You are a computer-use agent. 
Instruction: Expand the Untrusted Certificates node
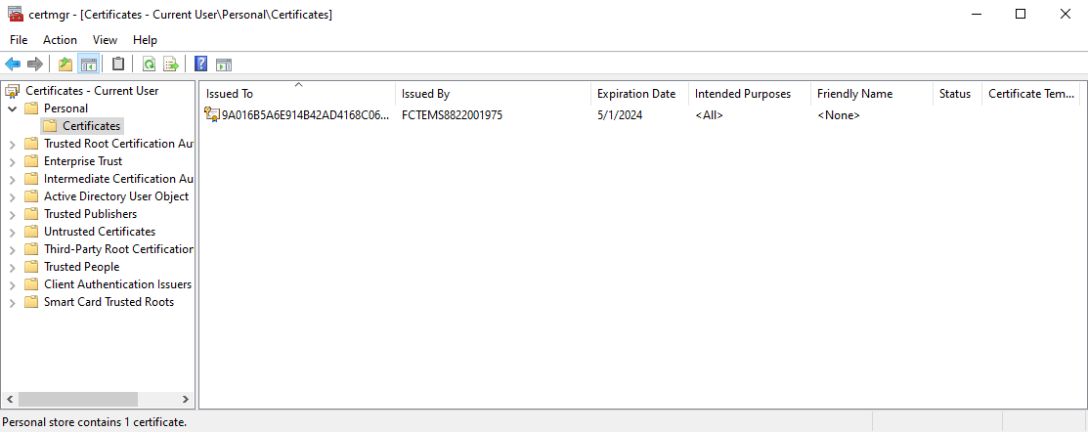coord(12,232)
